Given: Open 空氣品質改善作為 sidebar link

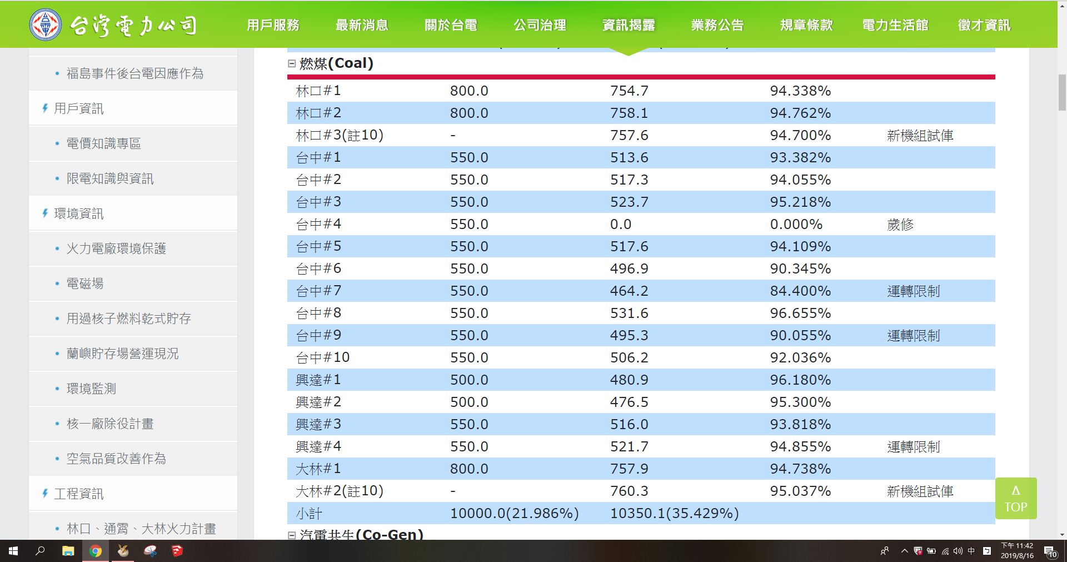Looking at the screenshot, I should point(116,459).
